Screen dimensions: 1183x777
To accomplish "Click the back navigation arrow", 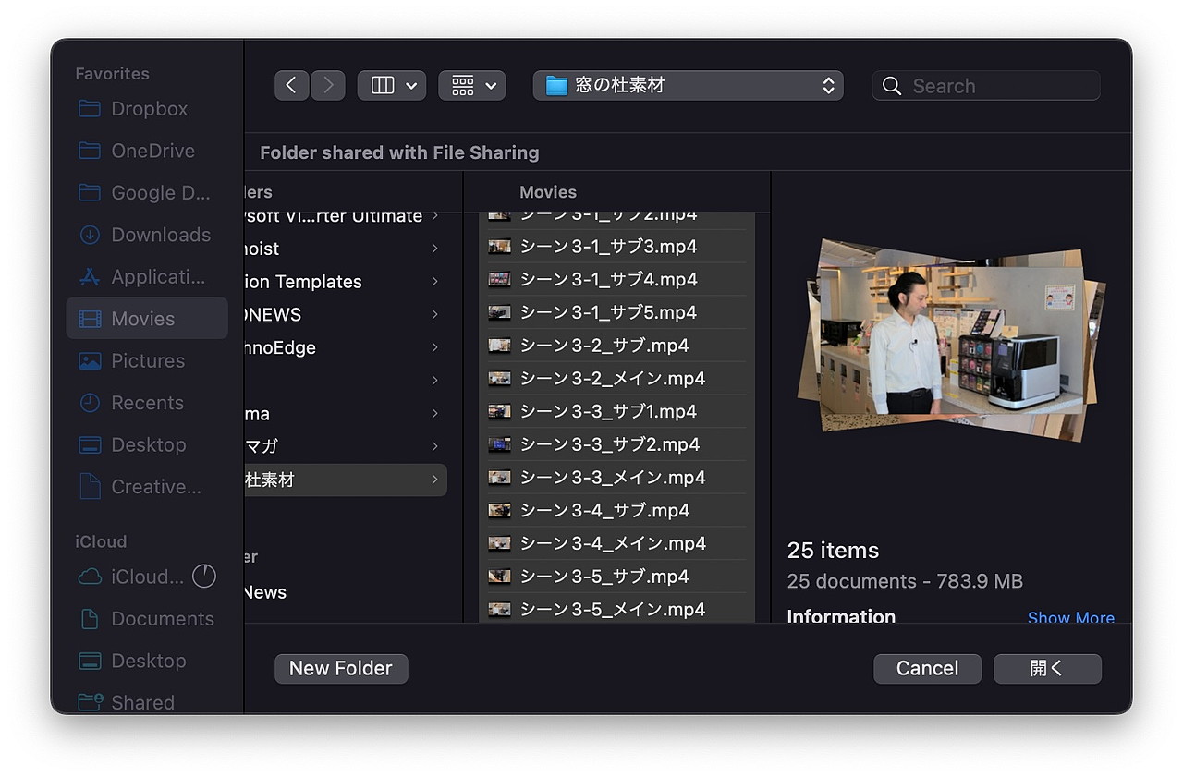I will coord(291,84).
